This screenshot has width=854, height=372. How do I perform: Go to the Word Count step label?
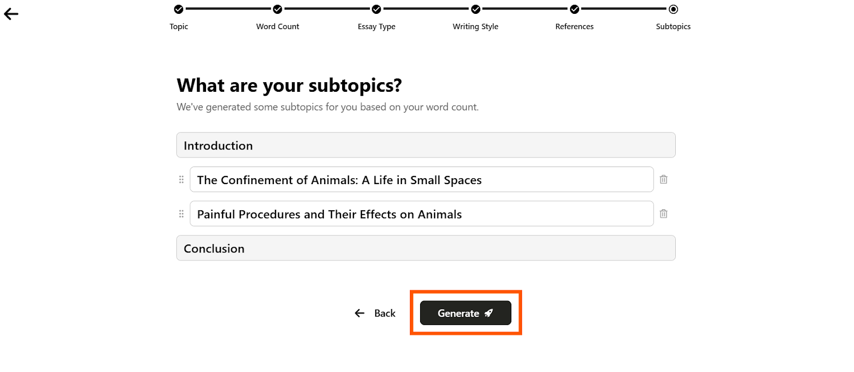[x=278, y=27]
